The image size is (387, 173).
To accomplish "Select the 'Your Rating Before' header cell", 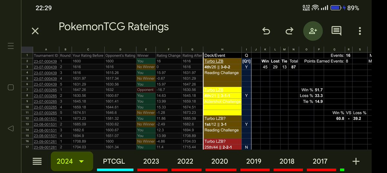I will [x=88, y=55].
